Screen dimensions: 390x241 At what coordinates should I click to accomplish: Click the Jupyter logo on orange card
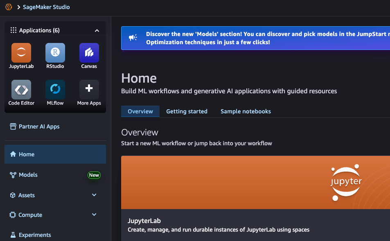coord(346,182)
